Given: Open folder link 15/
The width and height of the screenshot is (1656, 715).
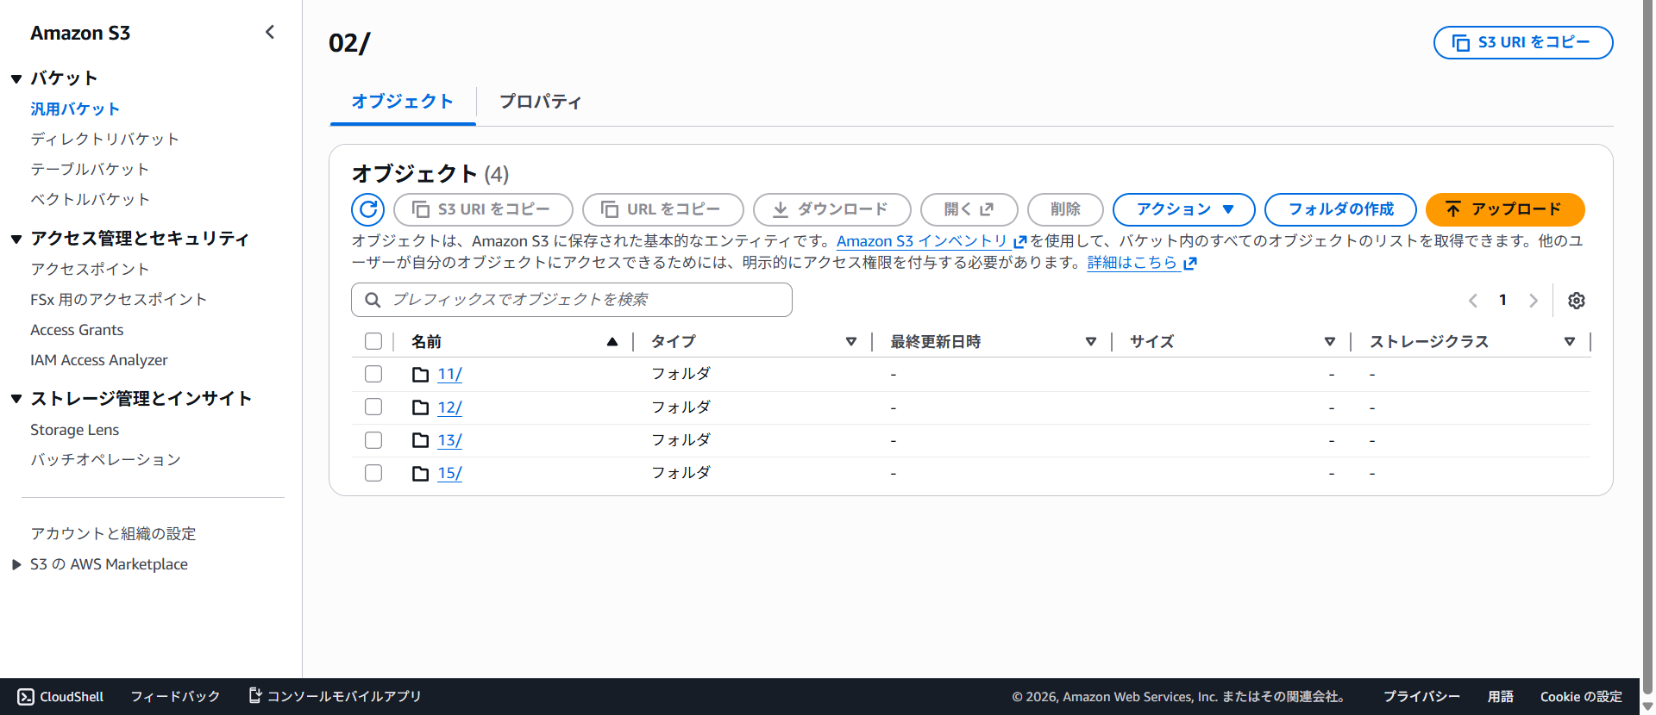Looking at the screenshot, I should pyautogui.click(x=449, y=473).
